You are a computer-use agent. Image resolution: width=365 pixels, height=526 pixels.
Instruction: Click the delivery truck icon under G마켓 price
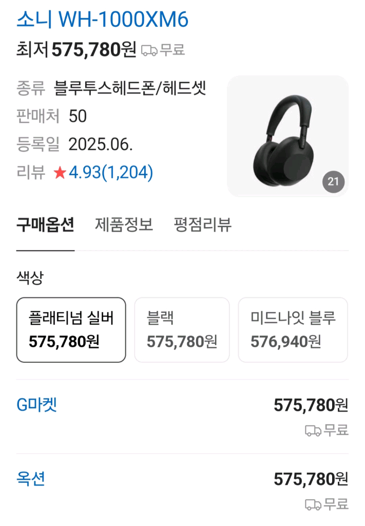[313, 430]
